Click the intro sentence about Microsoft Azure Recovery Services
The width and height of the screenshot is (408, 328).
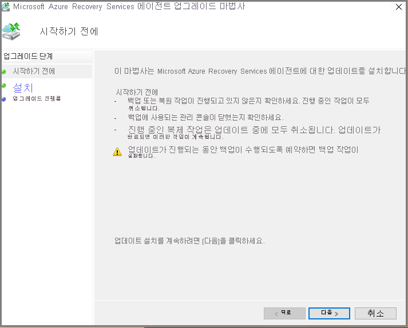(x=260, y=71)
